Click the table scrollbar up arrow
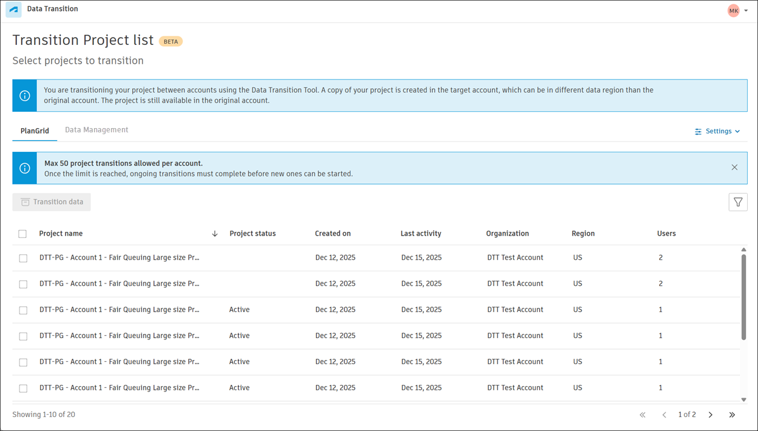Screen dimensions: 758x431 (744, 249)
